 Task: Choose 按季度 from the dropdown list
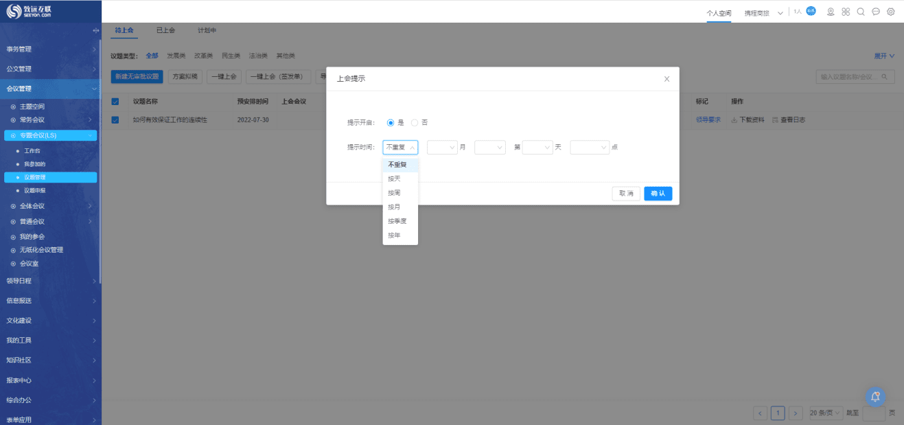(400, 221)
